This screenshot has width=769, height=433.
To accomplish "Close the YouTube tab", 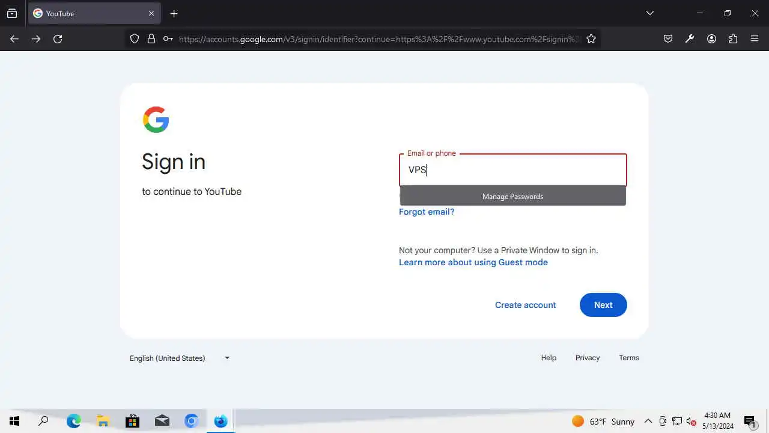I will tap(151, 13).
